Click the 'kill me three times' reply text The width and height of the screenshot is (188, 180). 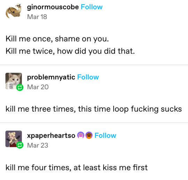coord(94,109)
